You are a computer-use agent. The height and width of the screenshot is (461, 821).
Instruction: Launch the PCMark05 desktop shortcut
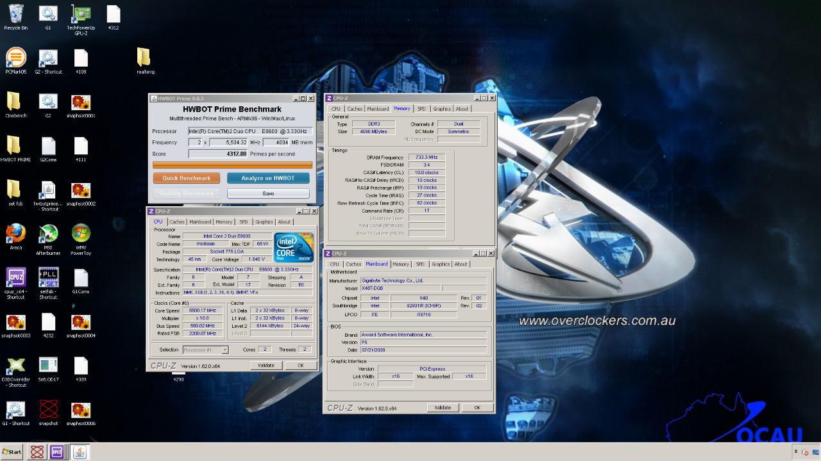click(x=16, y=61)
